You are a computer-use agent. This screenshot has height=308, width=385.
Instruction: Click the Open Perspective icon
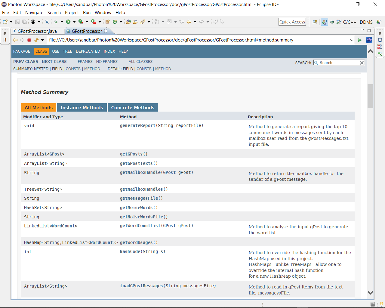[x=315, y=22]
